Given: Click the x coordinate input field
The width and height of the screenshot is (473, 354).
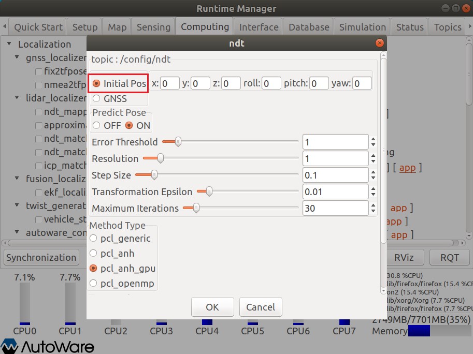Looking at the screenshot, I should click(x=170, y=83).
